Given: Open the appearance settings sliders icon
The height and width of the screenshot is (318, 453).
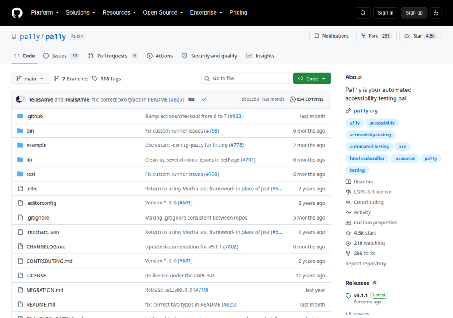Looking at the screenshot, I should tap(436, 13).
